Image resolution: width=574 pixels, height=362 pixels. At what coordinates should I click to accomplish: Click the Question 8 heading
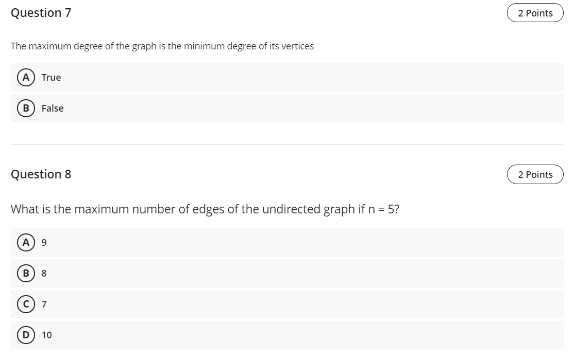click(x=41, y=174)
